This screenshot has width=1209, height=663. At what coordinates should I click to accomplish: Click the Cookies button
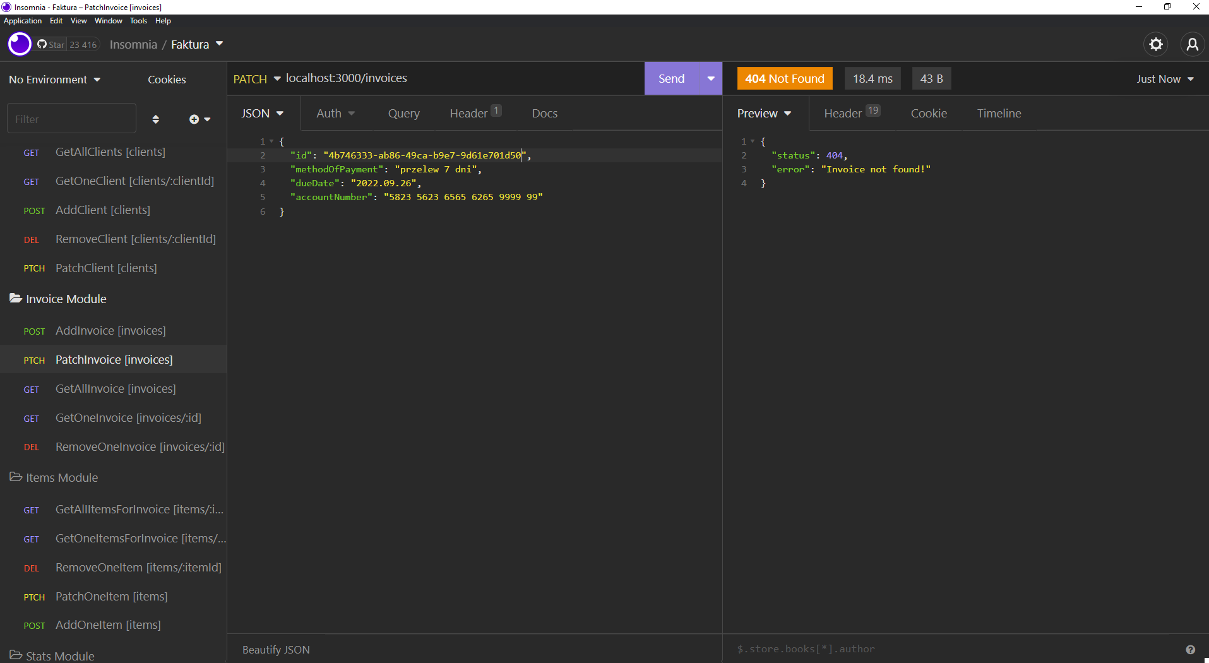(x=167, y=80)
